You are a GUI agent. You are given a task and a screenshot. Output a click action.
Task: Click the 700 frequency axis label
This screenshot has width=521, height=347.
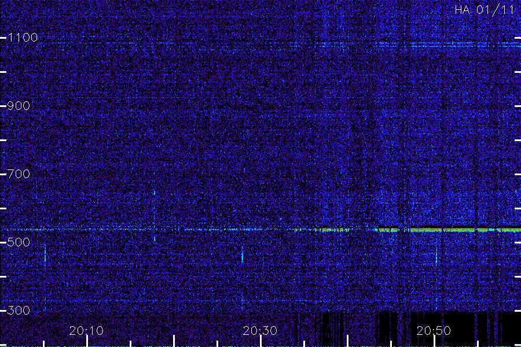[19, 174]
